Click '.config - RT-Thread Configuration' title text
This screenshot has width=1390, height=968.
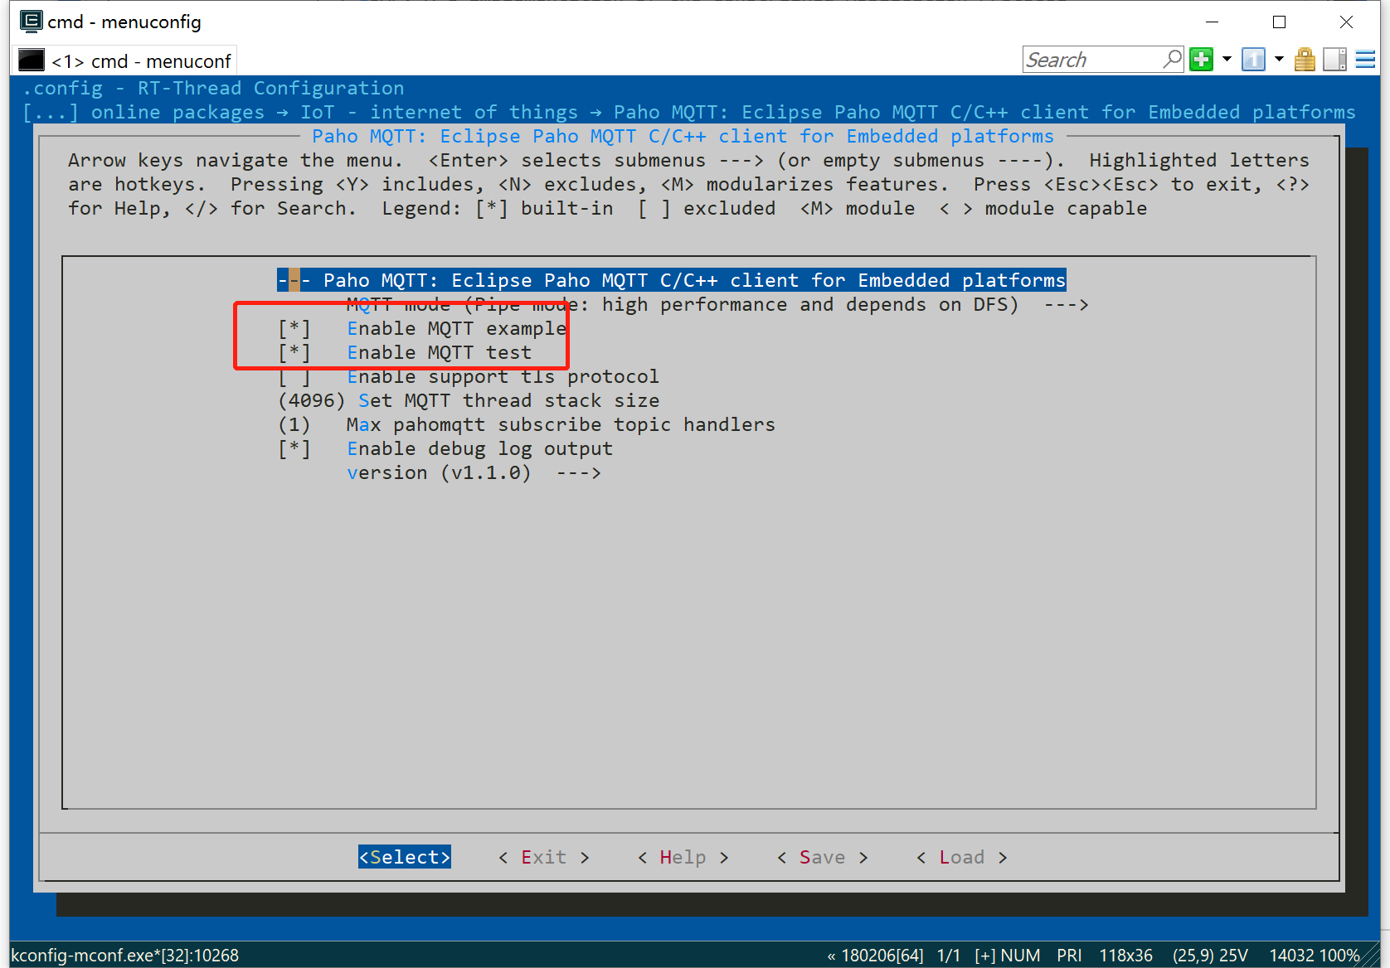tap(214, 88)
